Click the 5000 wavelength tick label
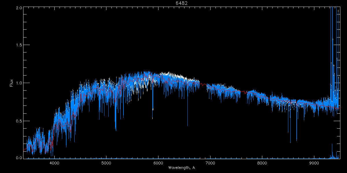Viewport: 347px width, 173px height. click(x=106, y=163)
